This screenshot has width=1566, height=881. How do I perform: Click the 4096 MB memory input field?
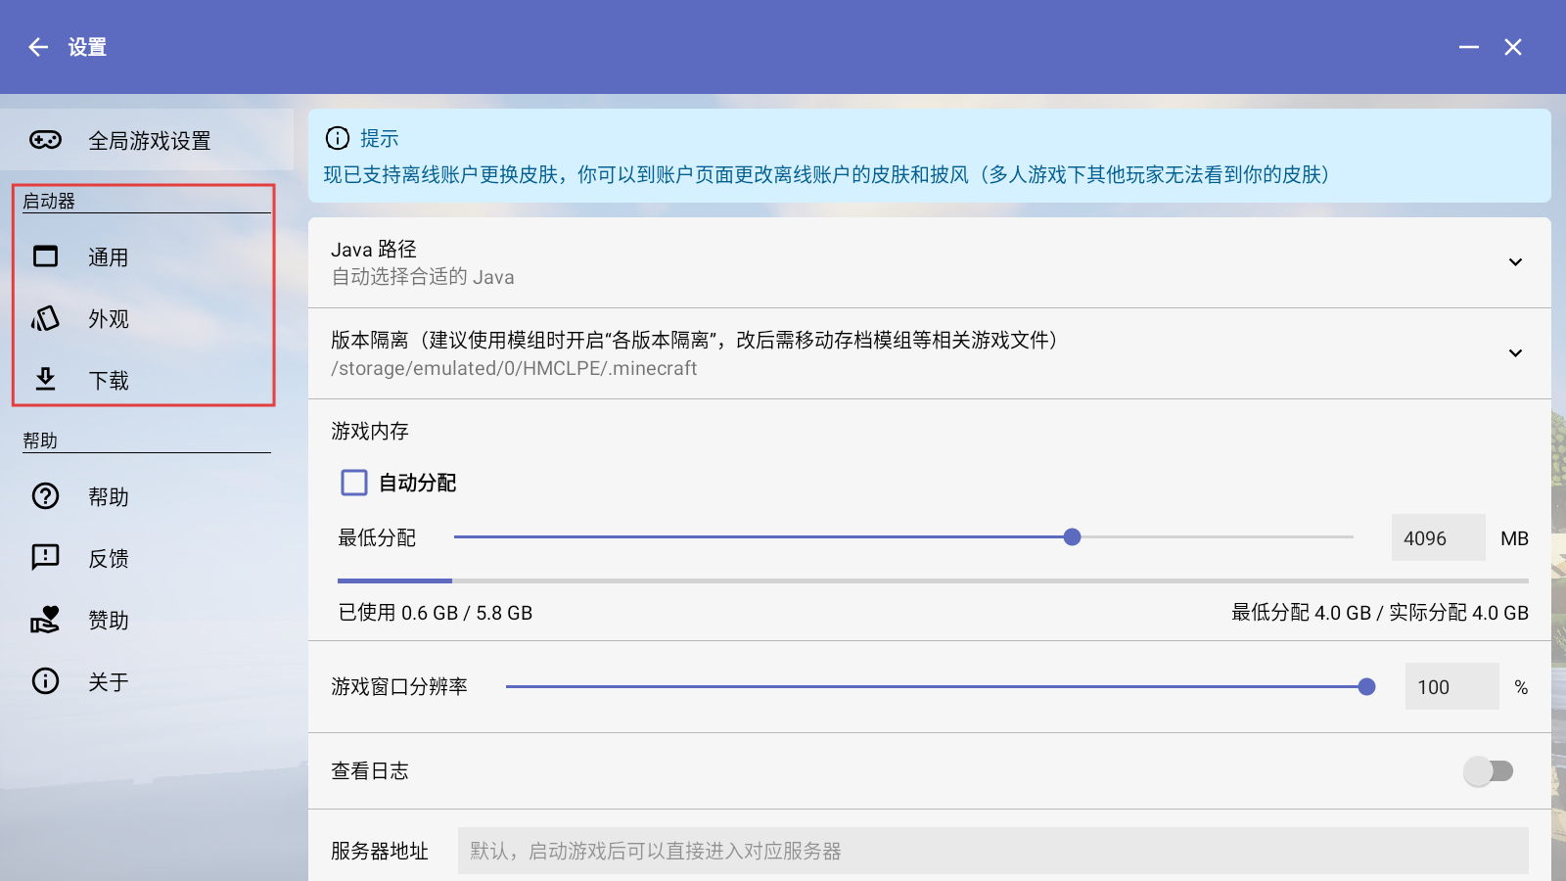pyautogui.click(x=1438, y=537)
